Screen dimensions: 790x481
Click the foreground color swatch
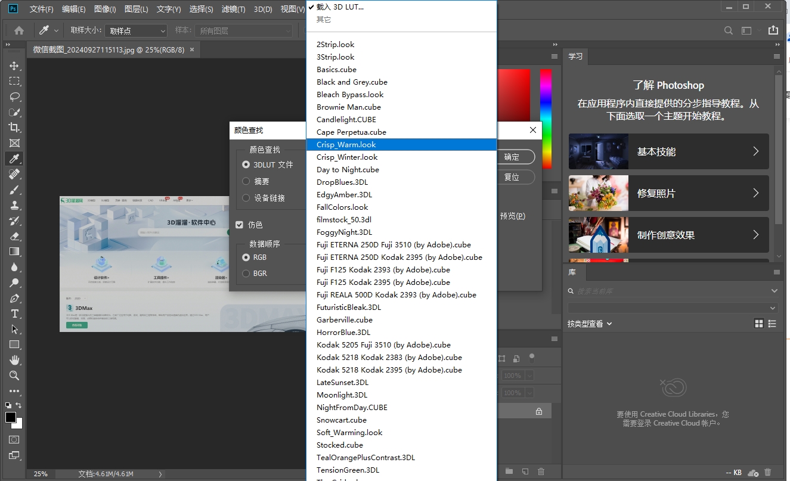[11, 417]
